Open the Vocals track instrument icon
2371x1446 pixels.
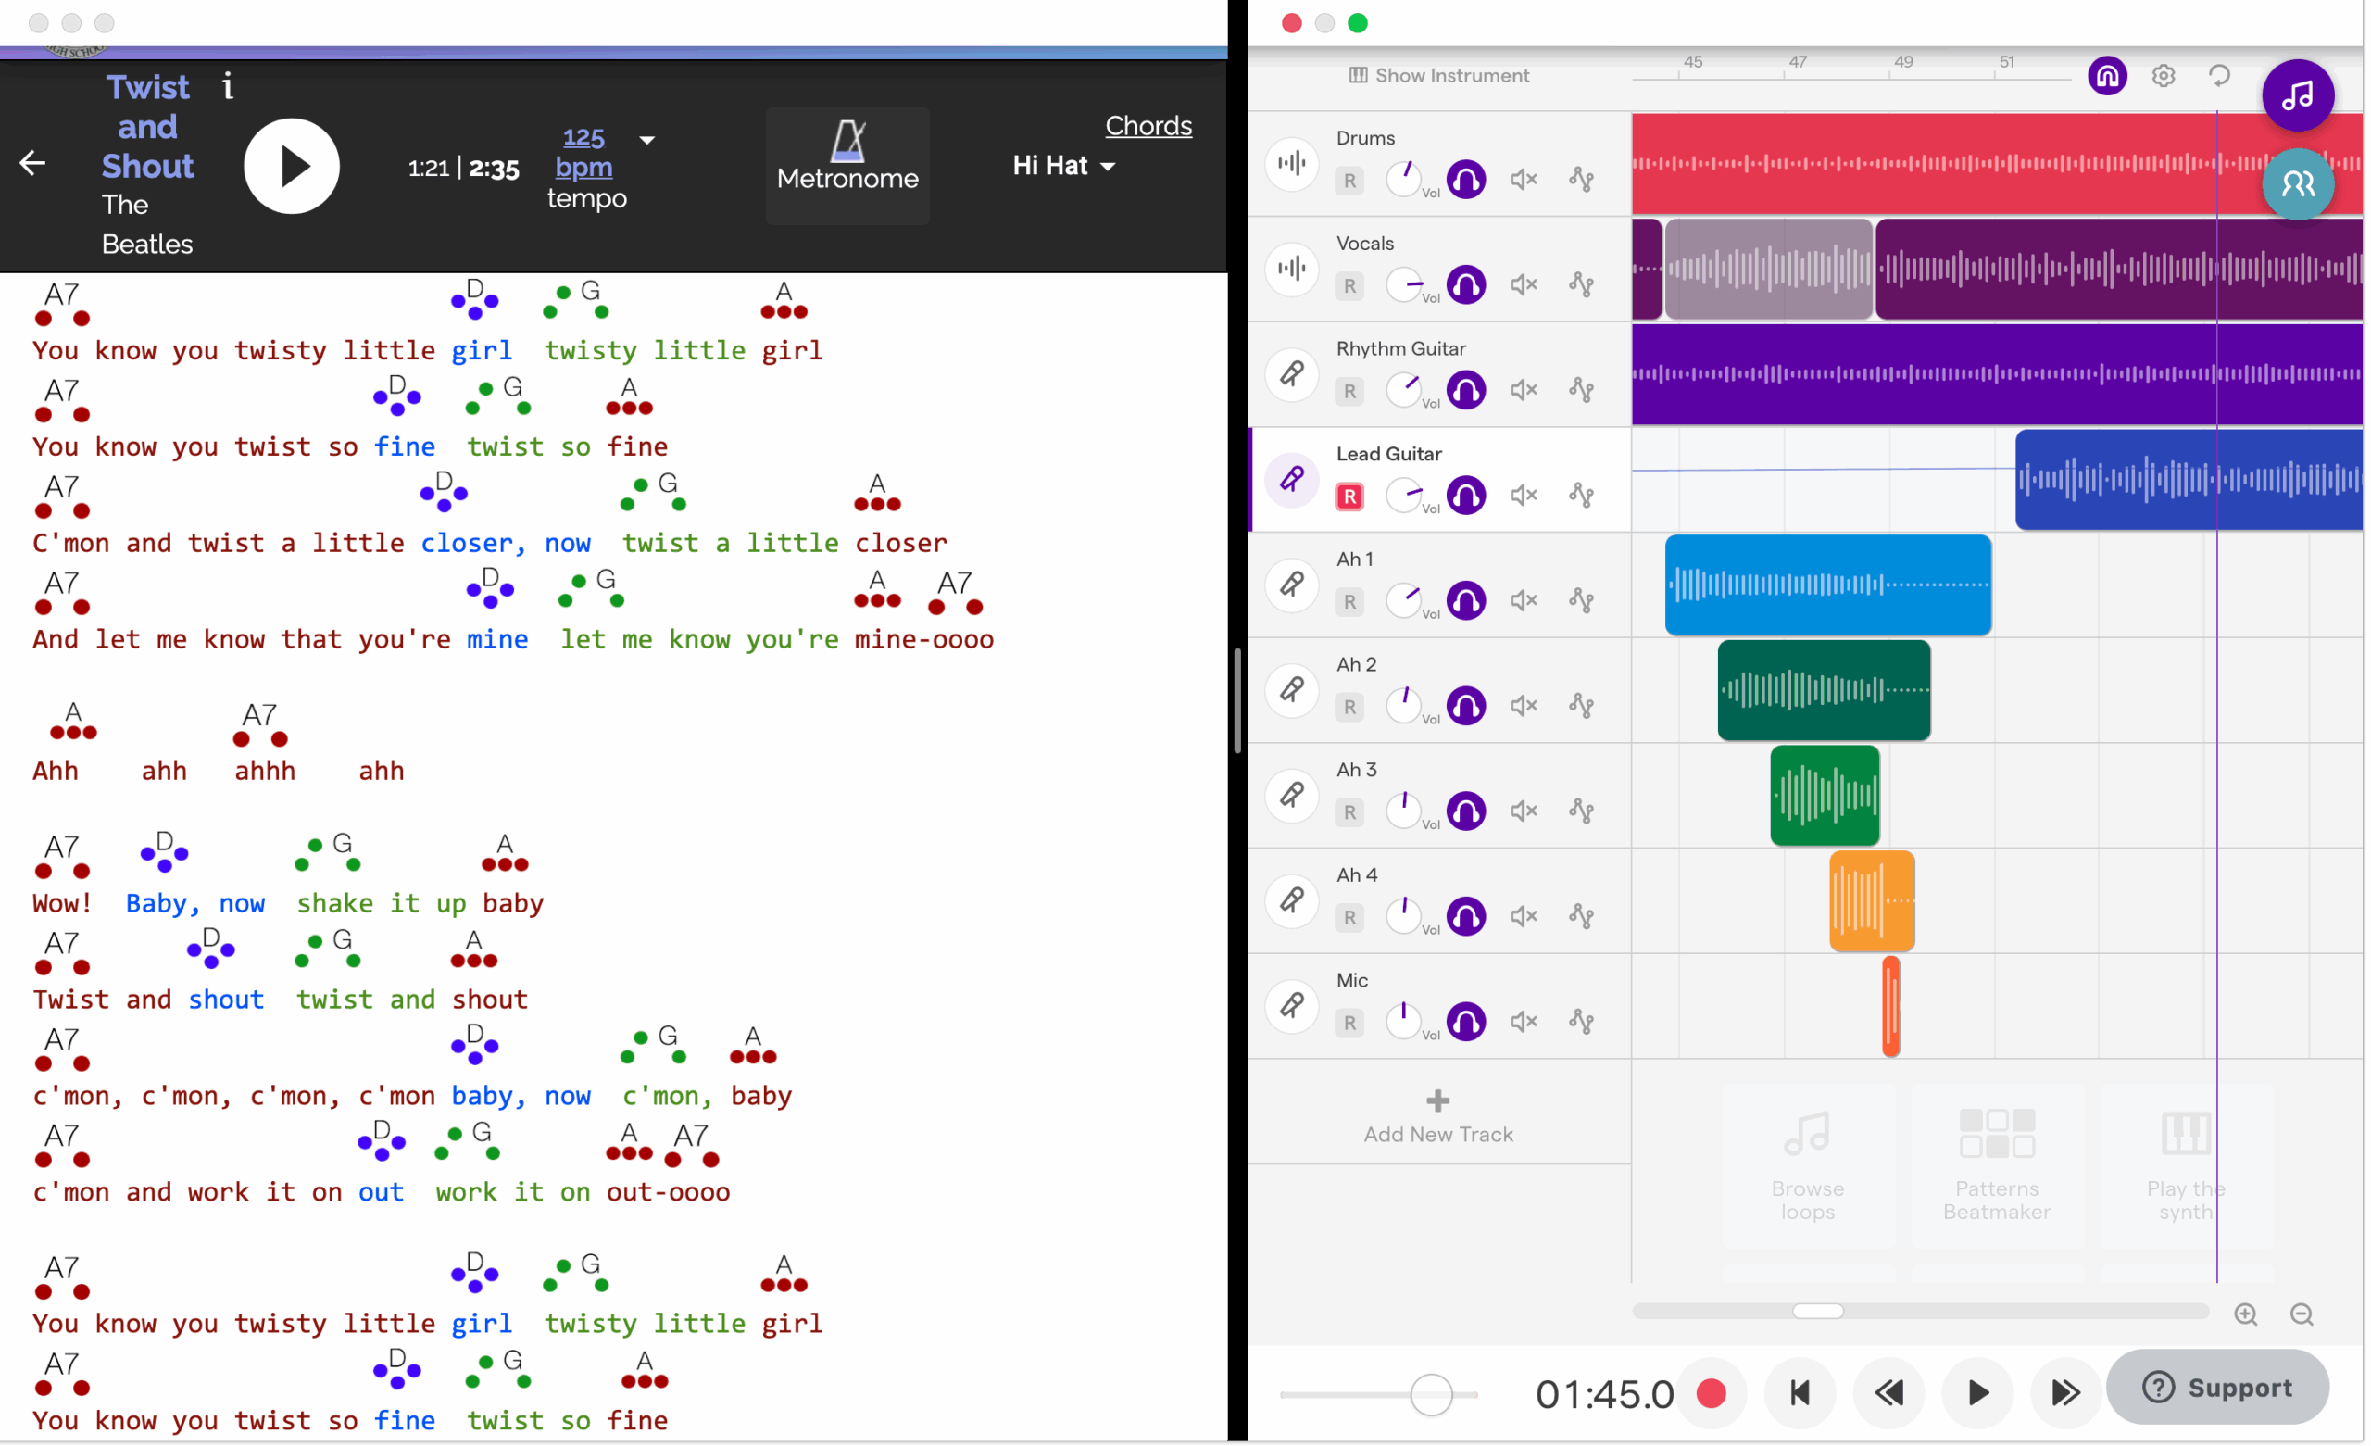click(x=1291, y=269)
